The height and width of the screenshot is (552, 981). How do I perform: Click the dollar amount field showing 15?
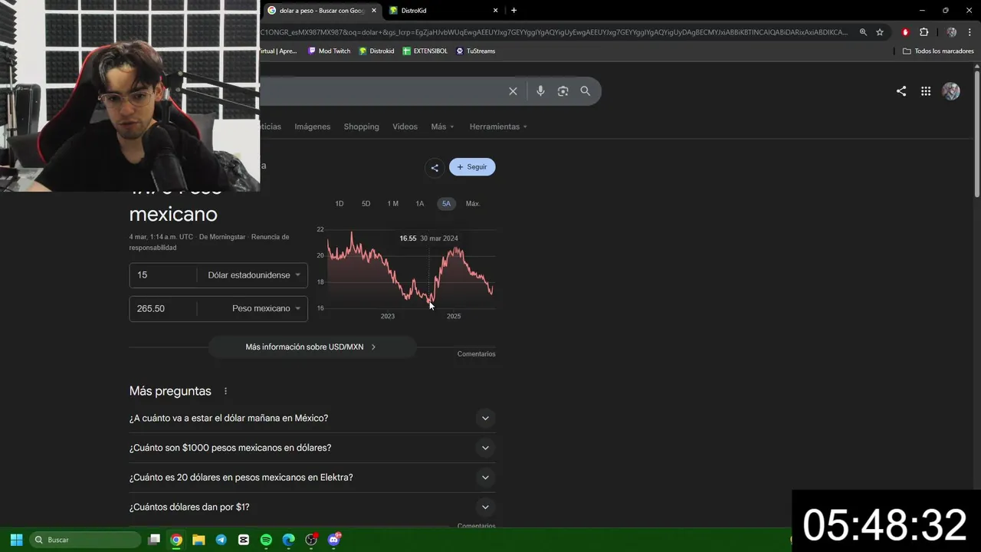coord(163,275)
